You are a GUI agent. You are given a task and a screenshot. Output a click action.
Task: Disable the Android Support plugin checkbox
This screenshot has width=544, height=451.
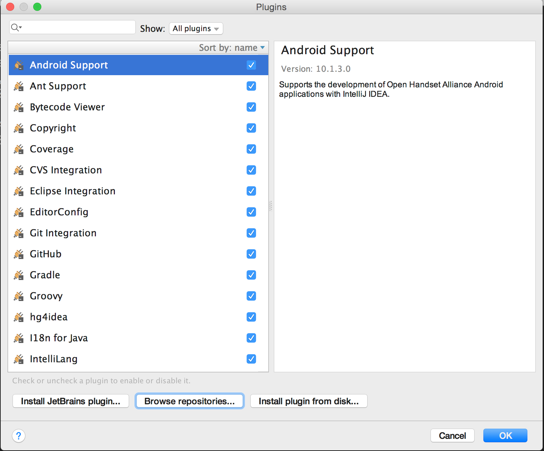coord(251,65)
